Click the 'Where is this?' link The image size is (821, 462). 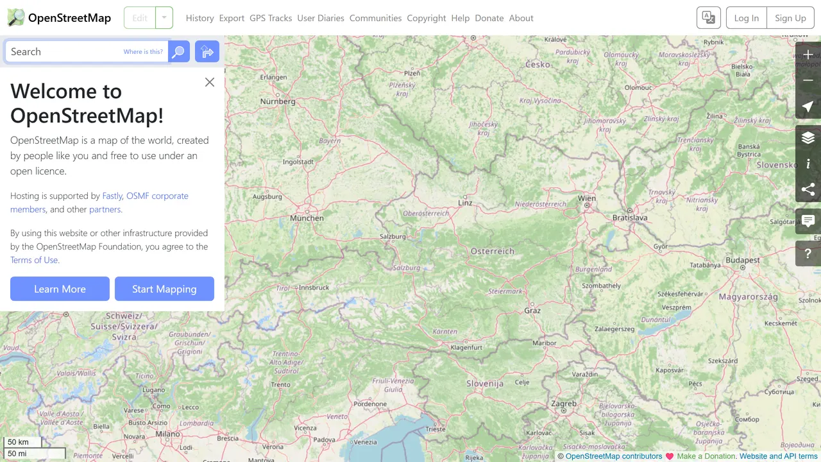coord(143,52)
